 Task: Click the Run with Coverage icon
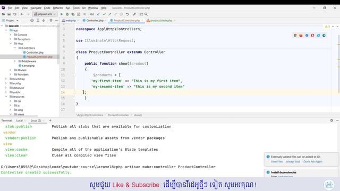[73, 14]
